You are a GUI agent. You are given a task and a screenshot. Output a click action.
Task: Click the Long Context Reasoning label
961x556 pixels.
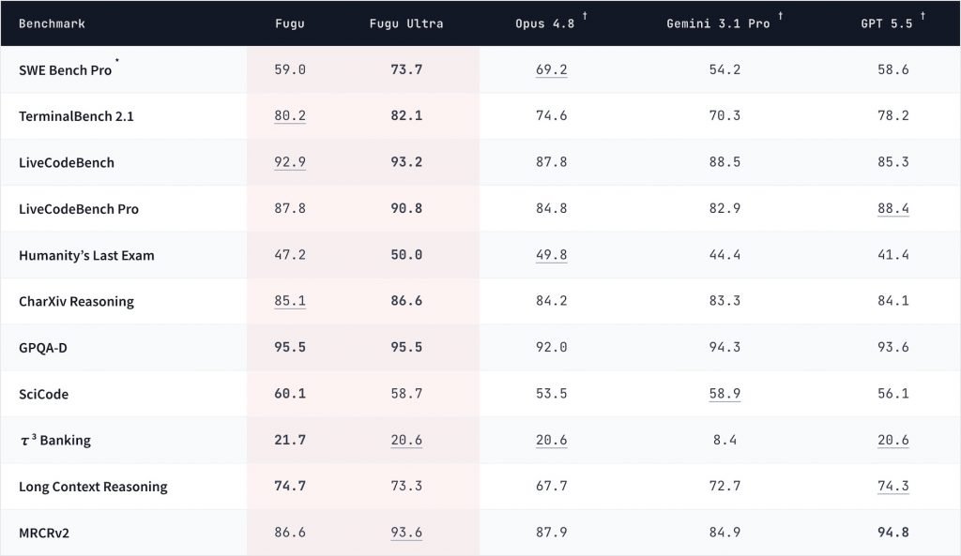tap(93, 487)
